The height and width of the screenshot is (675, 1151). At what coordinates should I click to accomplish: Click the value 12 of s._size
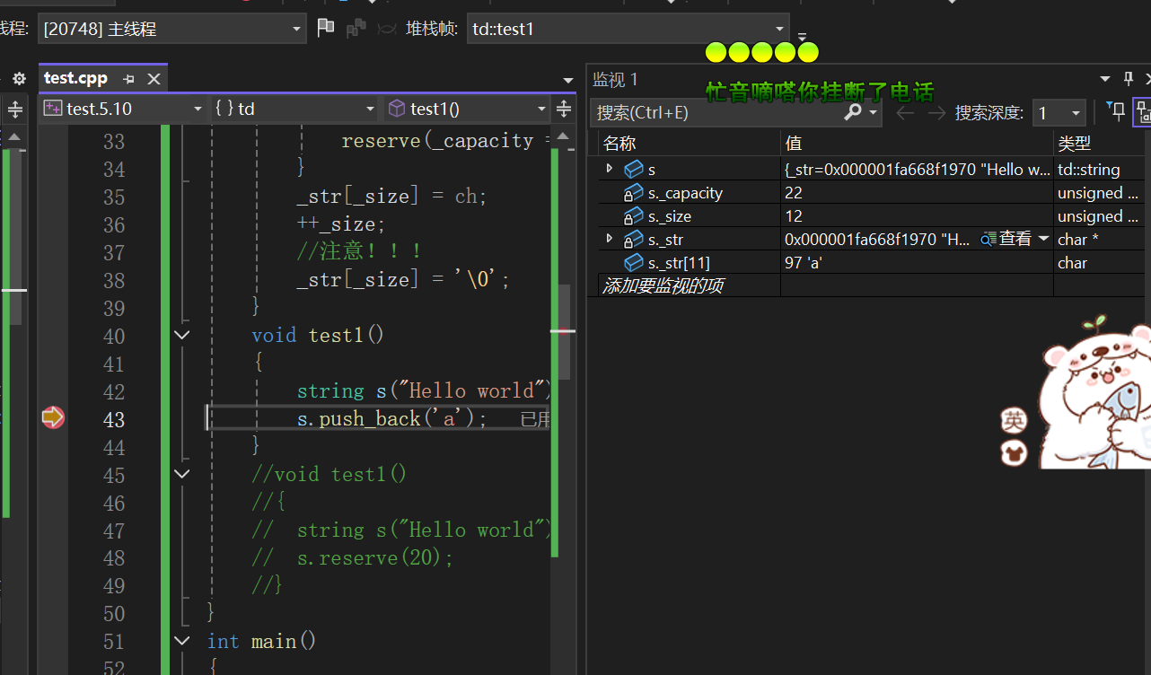[x=794, y=216]
